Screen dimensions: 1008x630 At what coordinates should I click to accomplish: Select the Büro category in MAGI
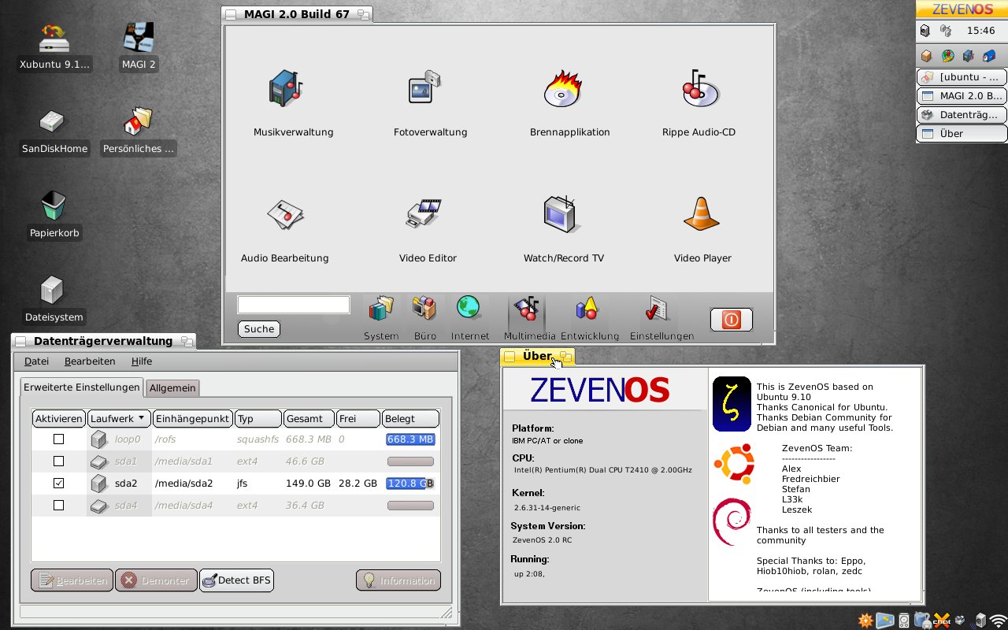424,317
